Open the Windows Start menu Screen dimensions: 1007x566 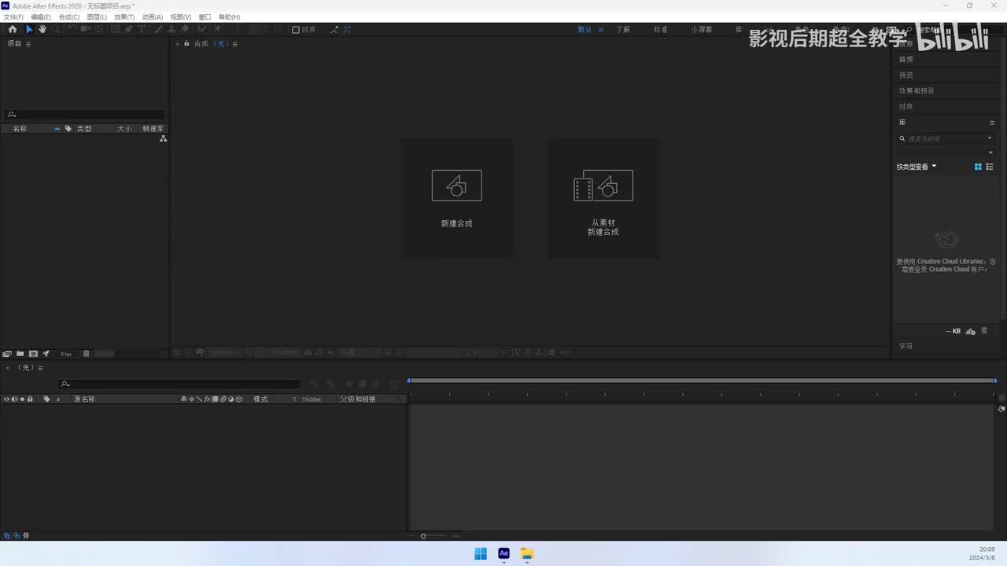481,553
